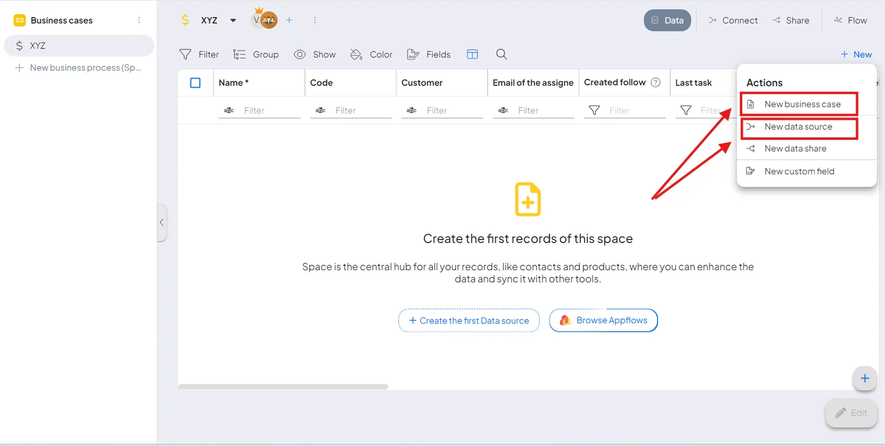This screenshot has height=446, width=885.
Task: Add a new business process space
Action: 79,67
